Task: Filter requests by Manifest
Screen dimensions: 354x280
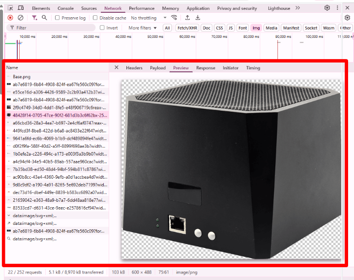Action: (291, 28)
